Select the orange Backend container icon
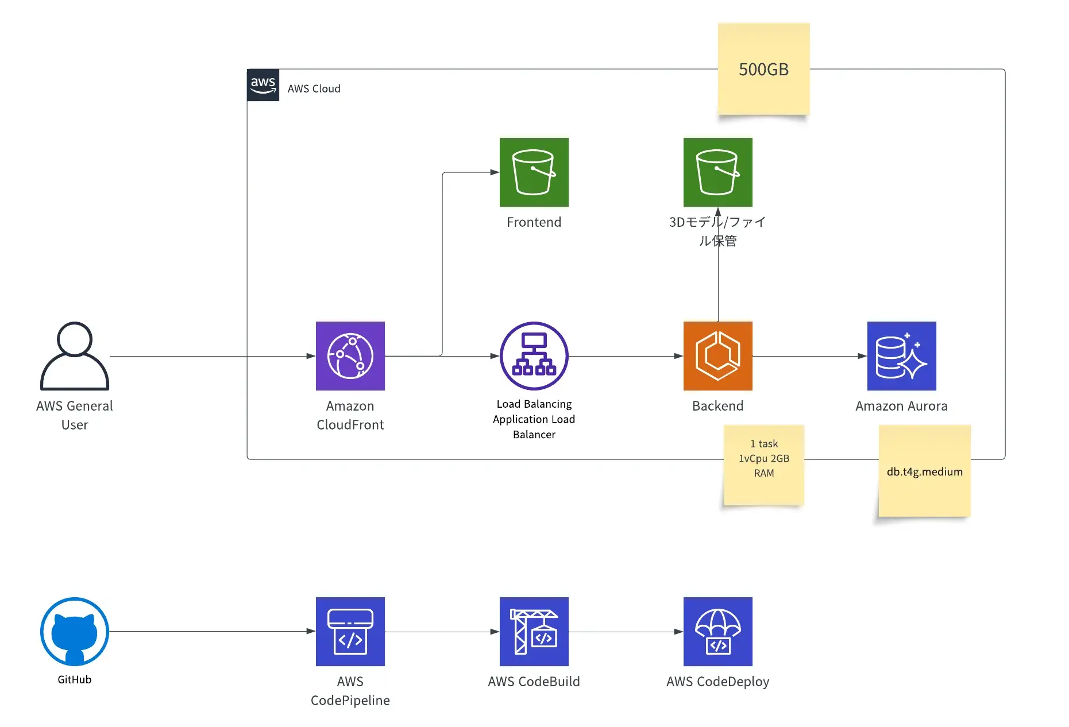Viewport: 1069px width, 727px height. [717, 355]
